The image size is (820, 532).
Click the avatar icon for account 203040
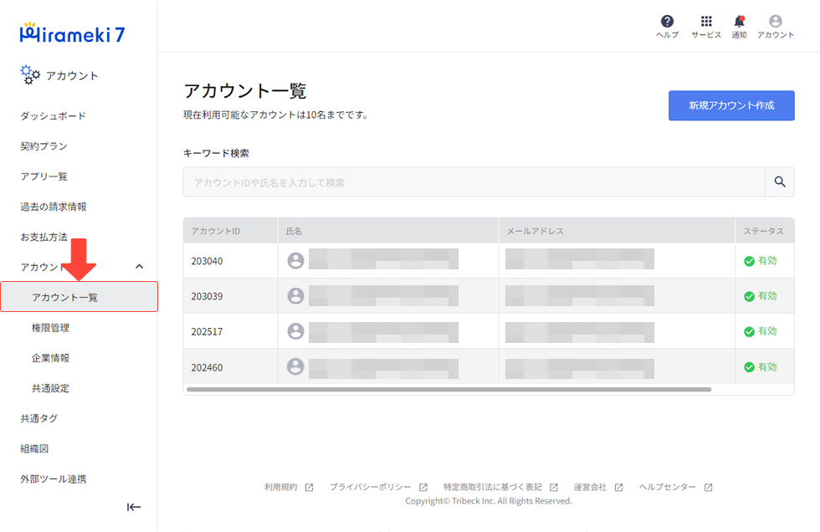click(x=295, y=260)
